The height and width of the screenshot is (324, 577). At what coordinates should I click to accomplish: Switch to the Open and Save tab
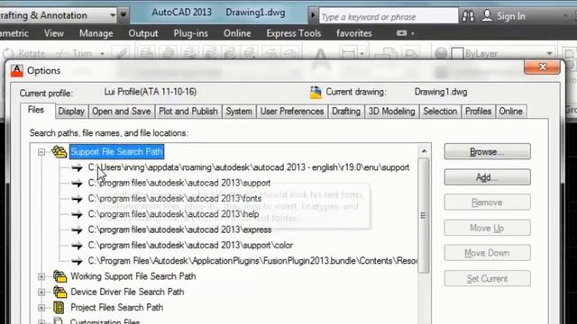pos(122,112)
